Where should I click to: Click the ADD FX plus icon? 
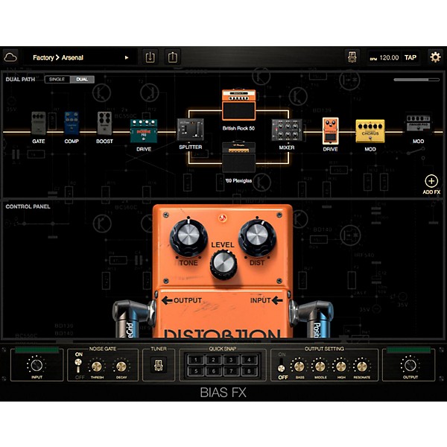pos(431,181)
